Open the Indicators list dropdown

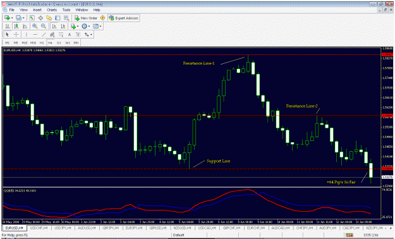point(78,26)
